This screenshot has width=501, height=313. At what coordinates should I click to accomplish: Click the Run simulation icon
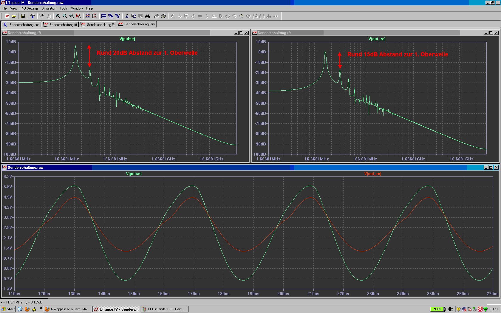41,16
